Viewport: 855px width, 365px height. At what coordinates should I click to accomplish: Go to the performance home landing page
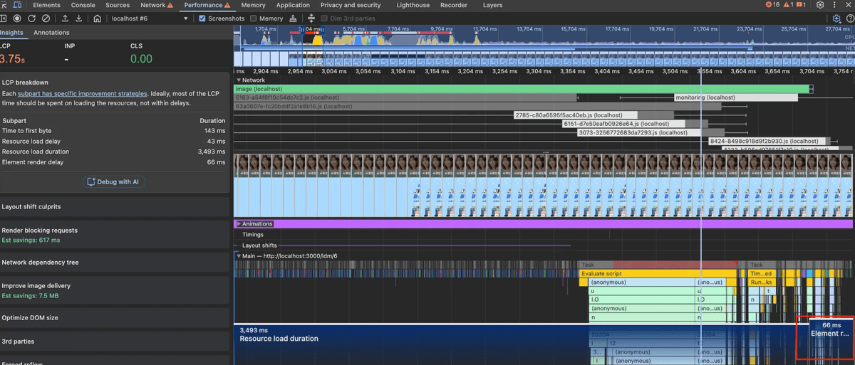[97, 18]
